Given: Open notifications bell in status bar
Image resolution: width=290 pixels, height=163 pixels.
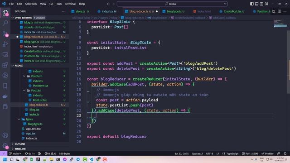Looking at the screenshot, I should click(x=285, y=153).
